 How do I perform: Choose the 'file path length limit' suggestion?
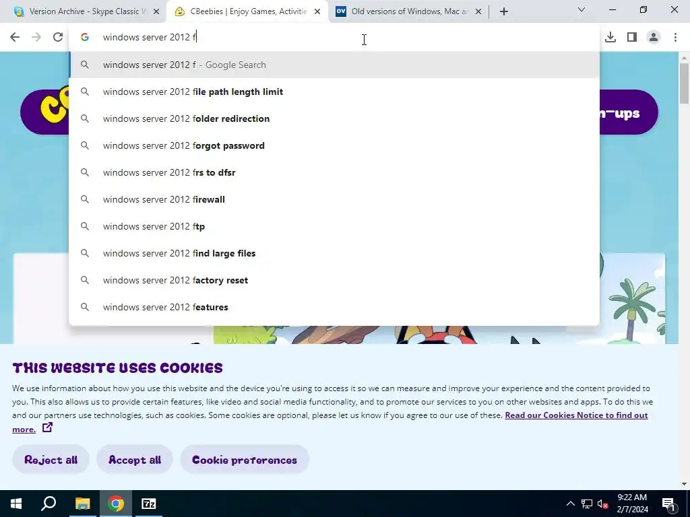334,92
